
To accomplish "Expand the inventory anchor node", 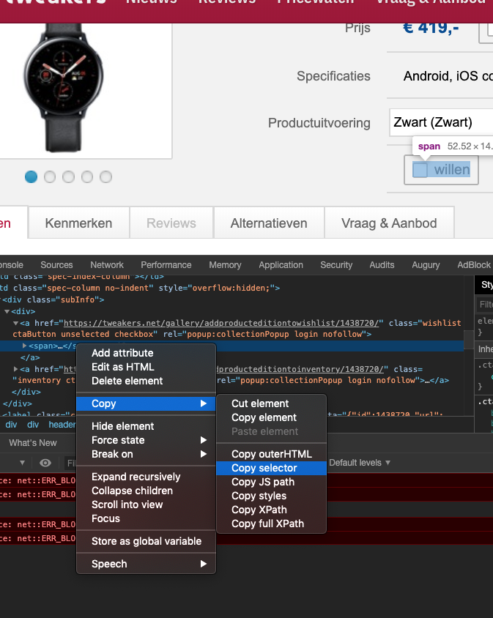I will click(16, 369).
